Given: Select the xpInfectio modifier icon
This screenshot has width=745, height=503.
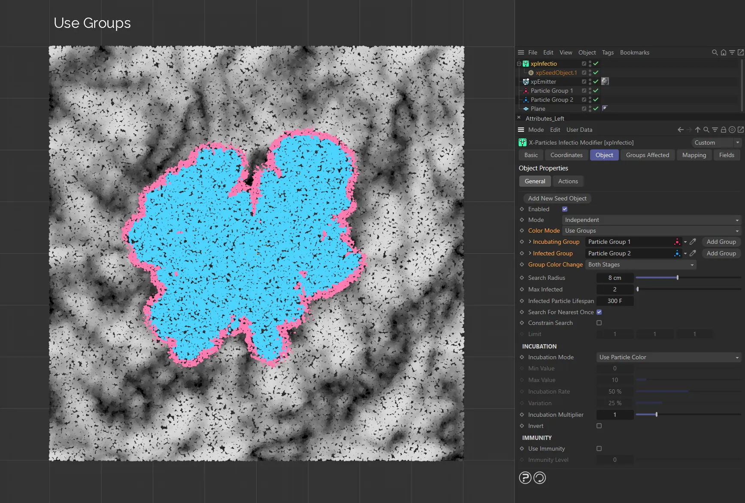Looking at the screenshot, I should pyautogui.click(x=525, y=64).
